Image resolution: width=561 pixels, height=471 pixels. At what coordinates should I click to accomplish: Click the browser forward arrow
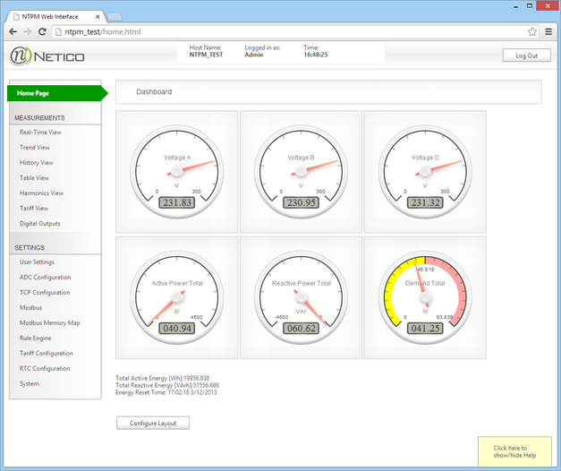click(28, 32)
